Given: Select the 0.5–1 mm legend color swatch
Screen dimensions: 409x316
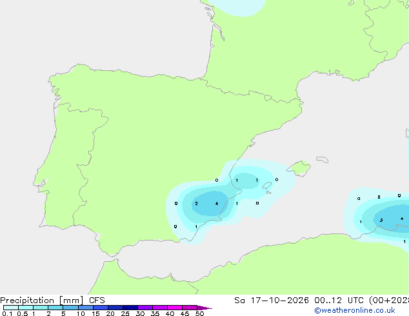Looking at the screenshot, I should click(26, 308).
